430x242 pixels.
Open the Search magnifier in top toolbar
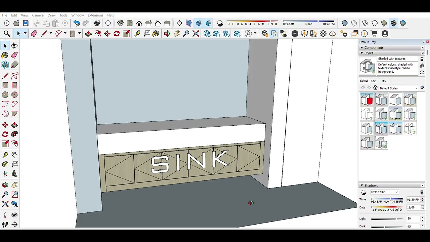(7, 34)
